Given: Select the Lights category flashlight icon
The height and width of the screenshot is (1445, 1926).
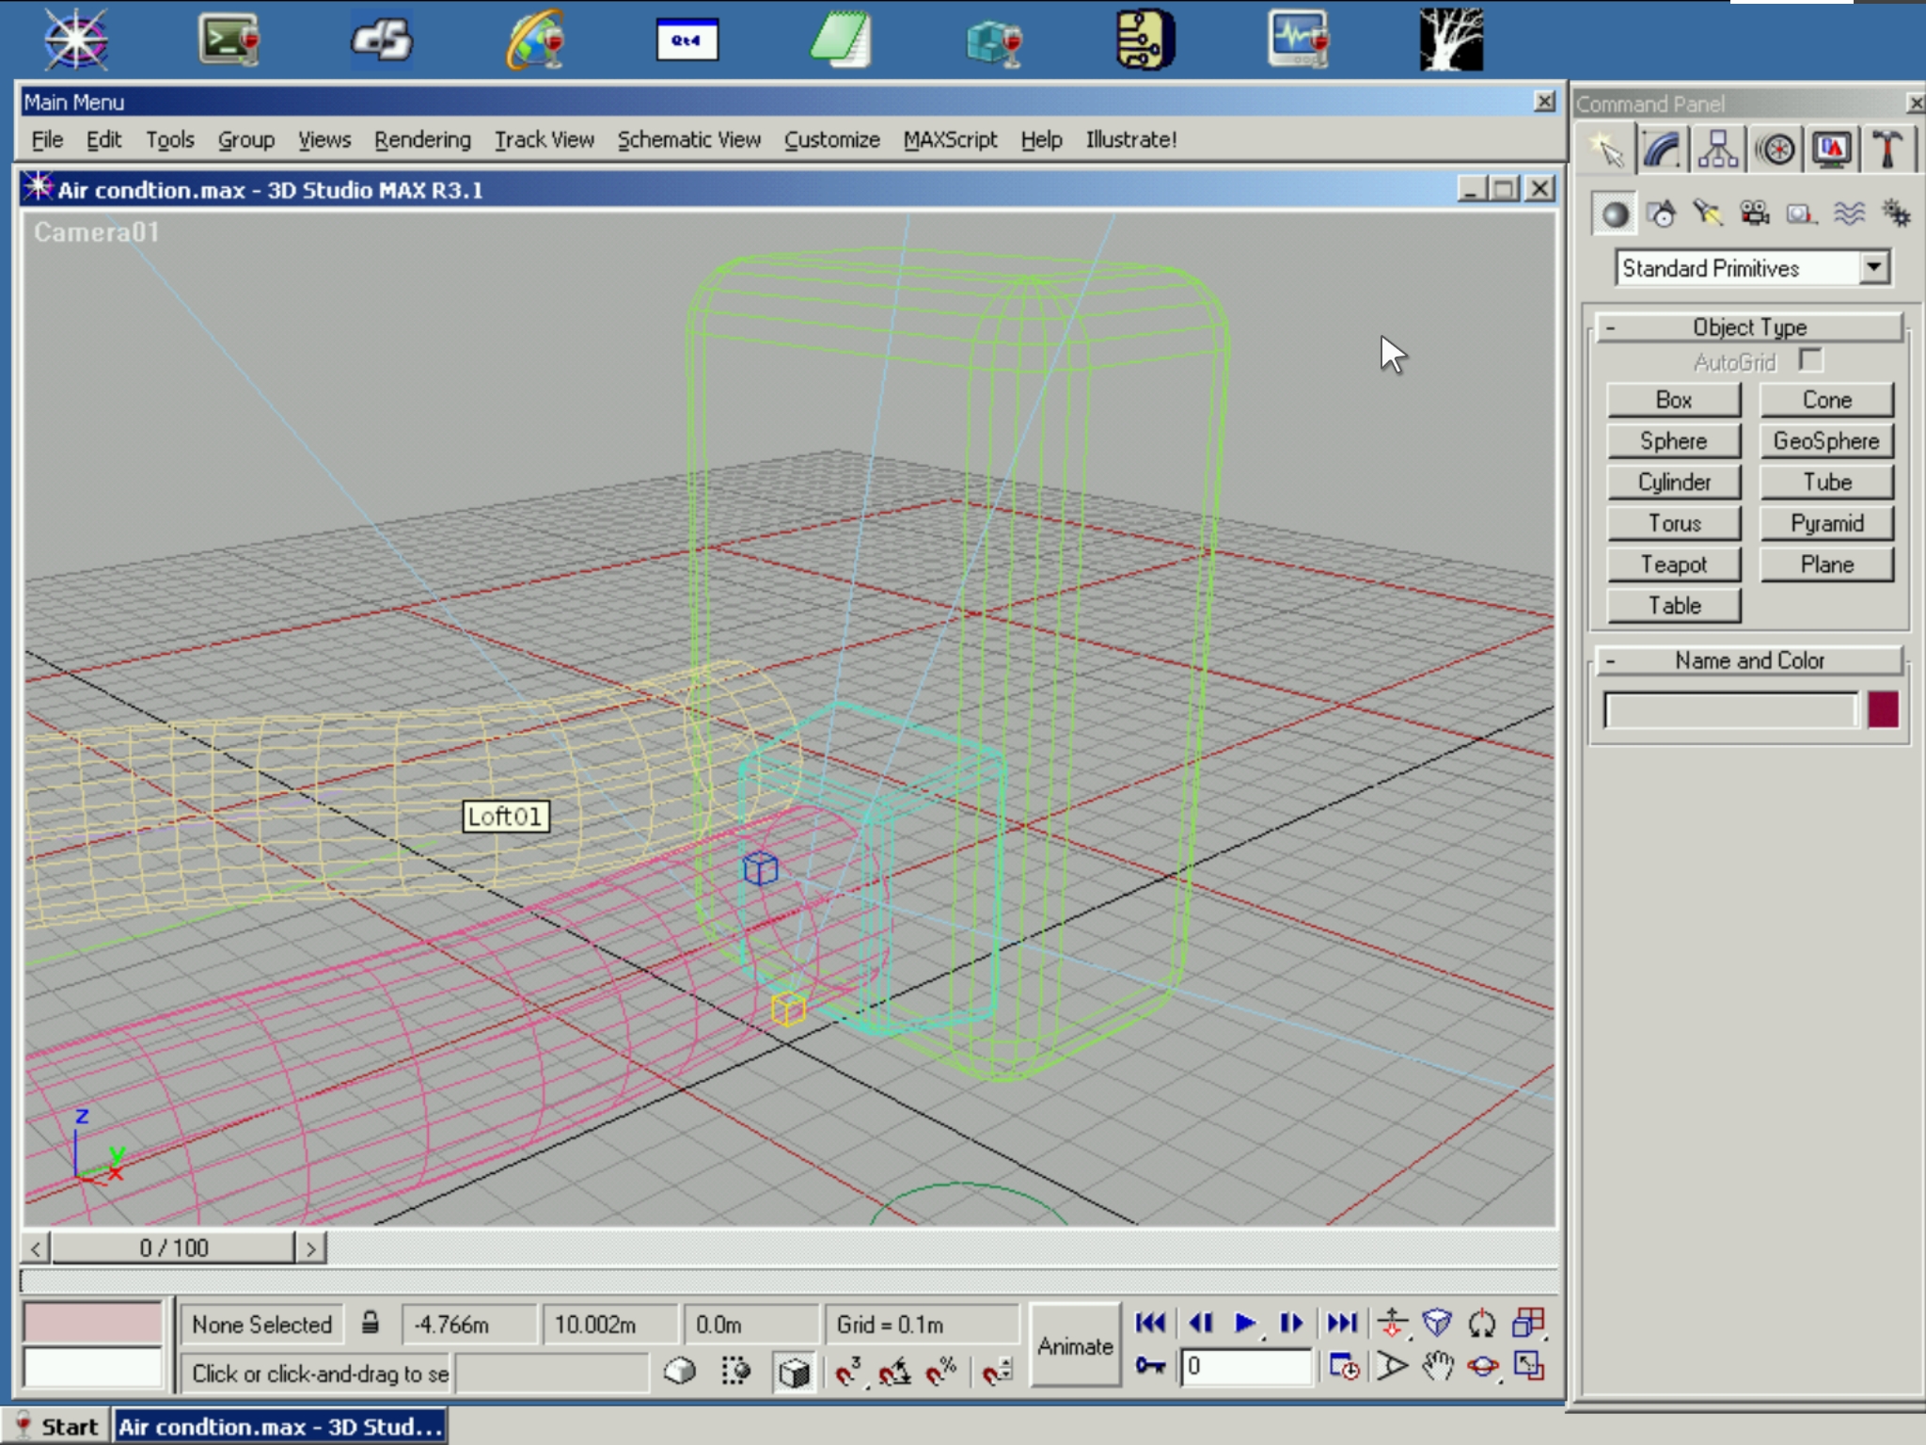Looking at the screenshot, I should (x=1707, y=214).
